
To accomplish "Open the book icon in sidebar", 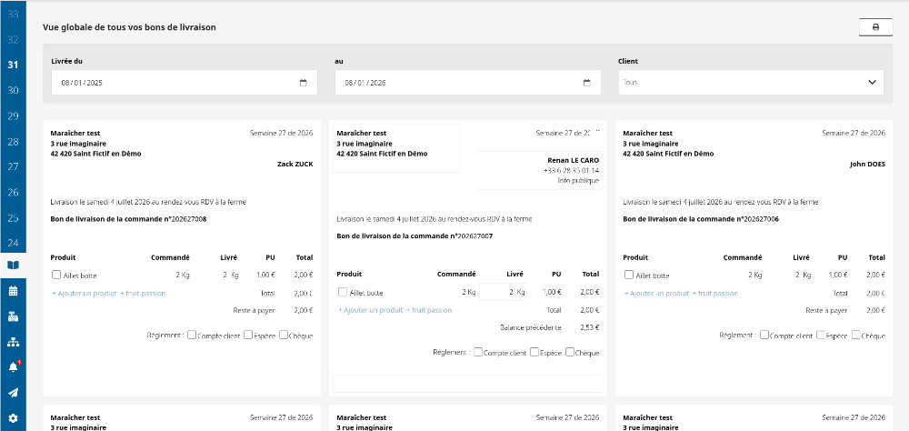I will [x=13, y=266].
